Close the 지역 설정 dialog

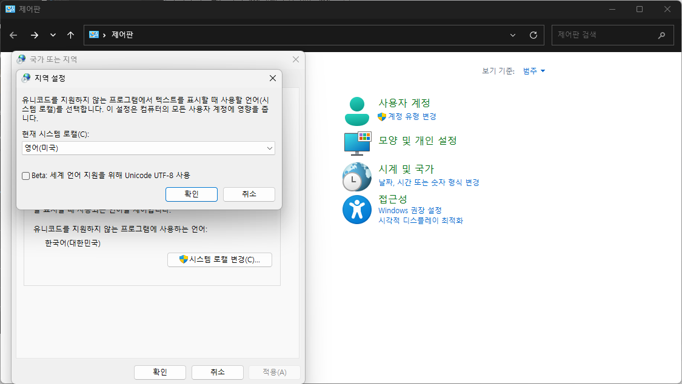[x=273, y=78]
